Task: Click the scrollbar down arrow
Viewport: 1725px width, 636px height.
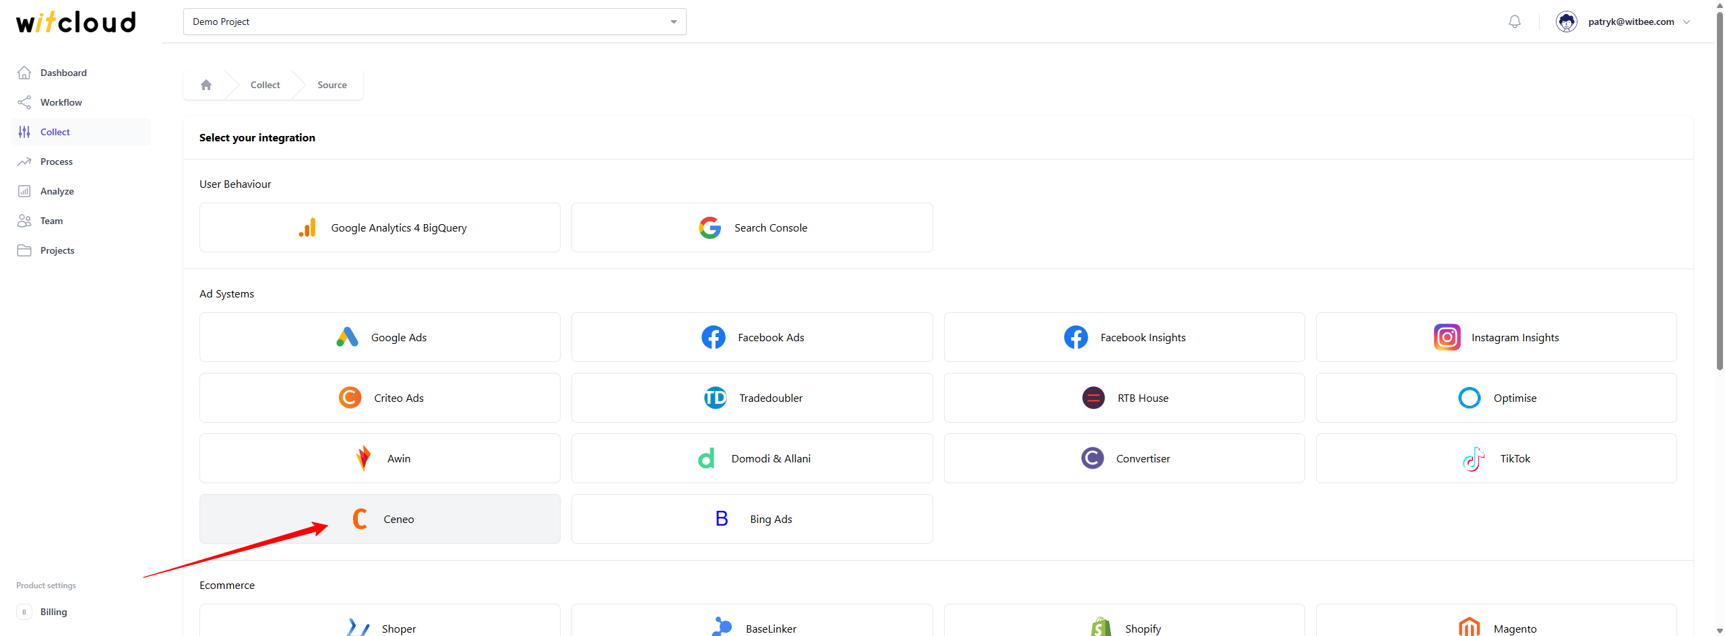Action: click(1720, 631)
